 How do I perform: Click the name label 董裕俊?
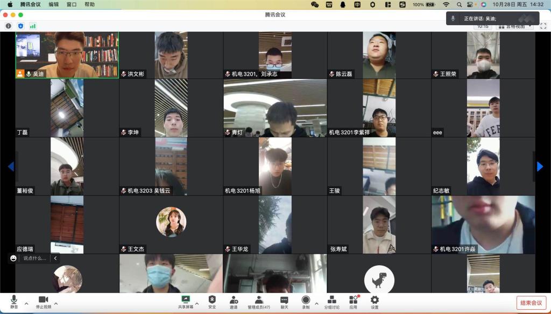point(25,191)
